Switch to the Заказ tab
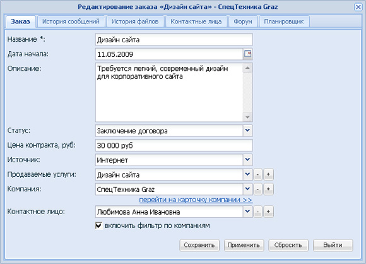366x264 pixels. pos(21,21)
